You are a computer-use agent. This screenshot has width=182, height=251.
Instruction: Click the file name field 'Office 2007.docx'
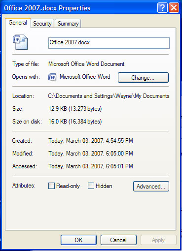(109, 43)
